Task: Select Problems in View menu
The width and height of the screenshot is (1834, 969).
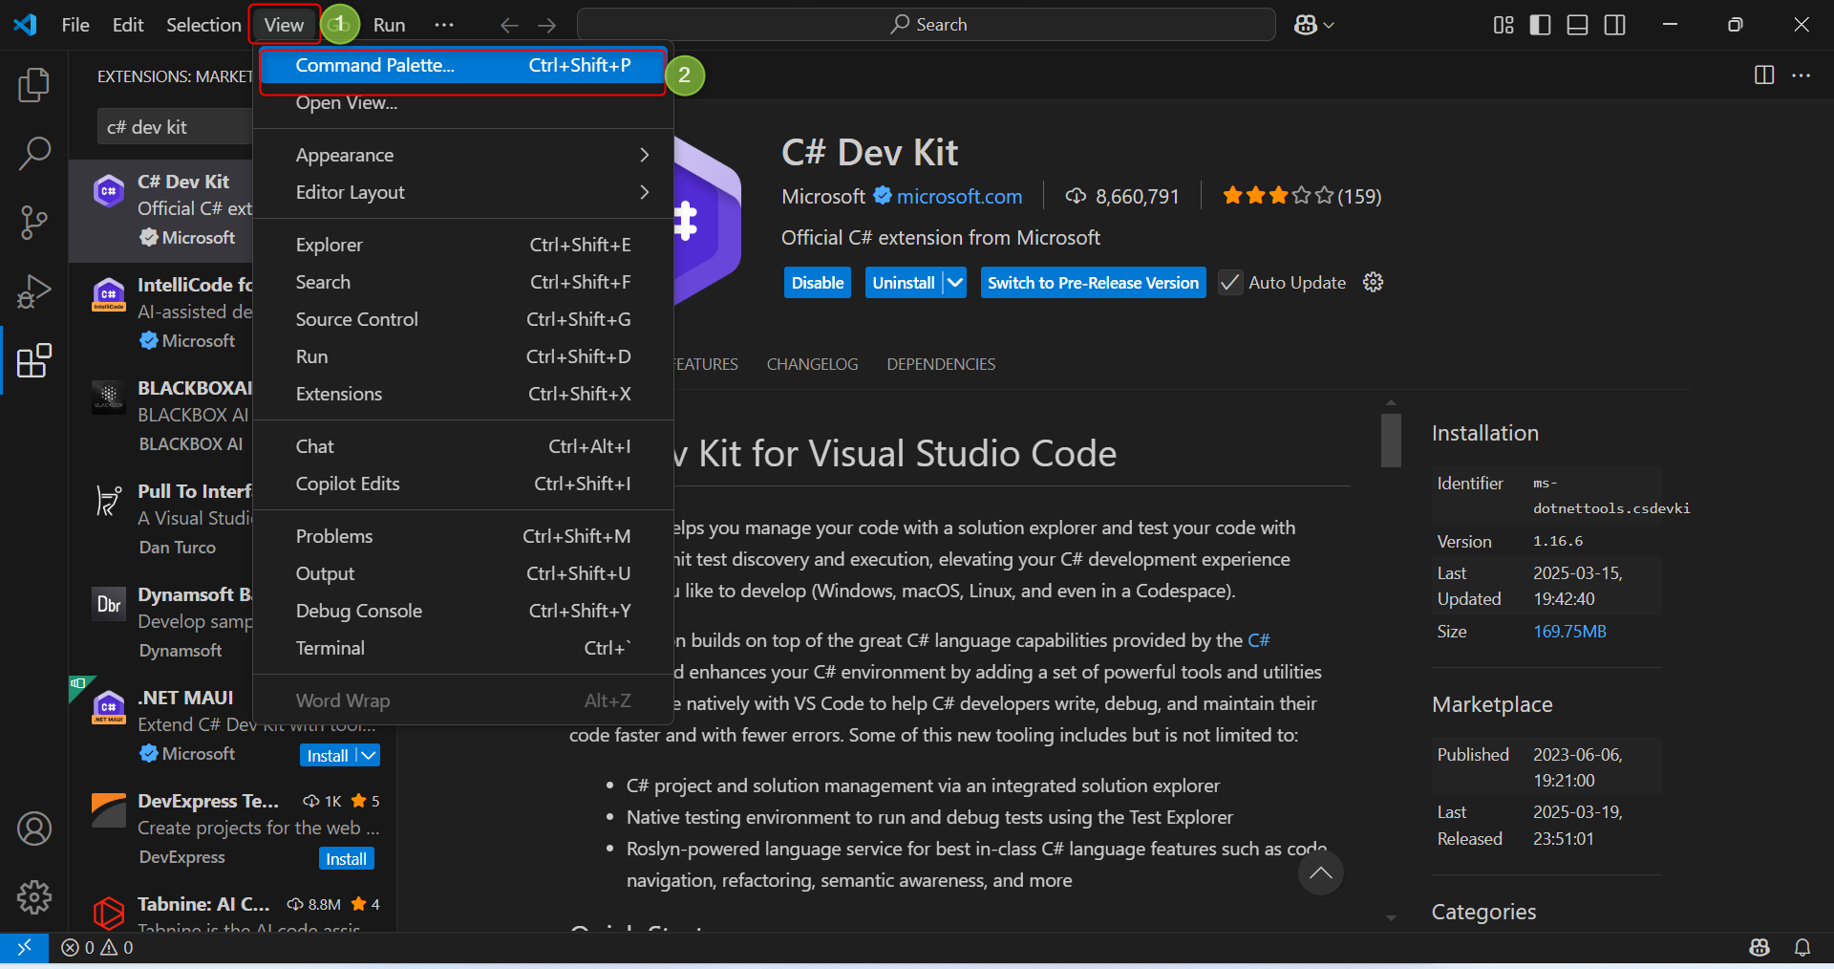Action: [x=463, y=536]
